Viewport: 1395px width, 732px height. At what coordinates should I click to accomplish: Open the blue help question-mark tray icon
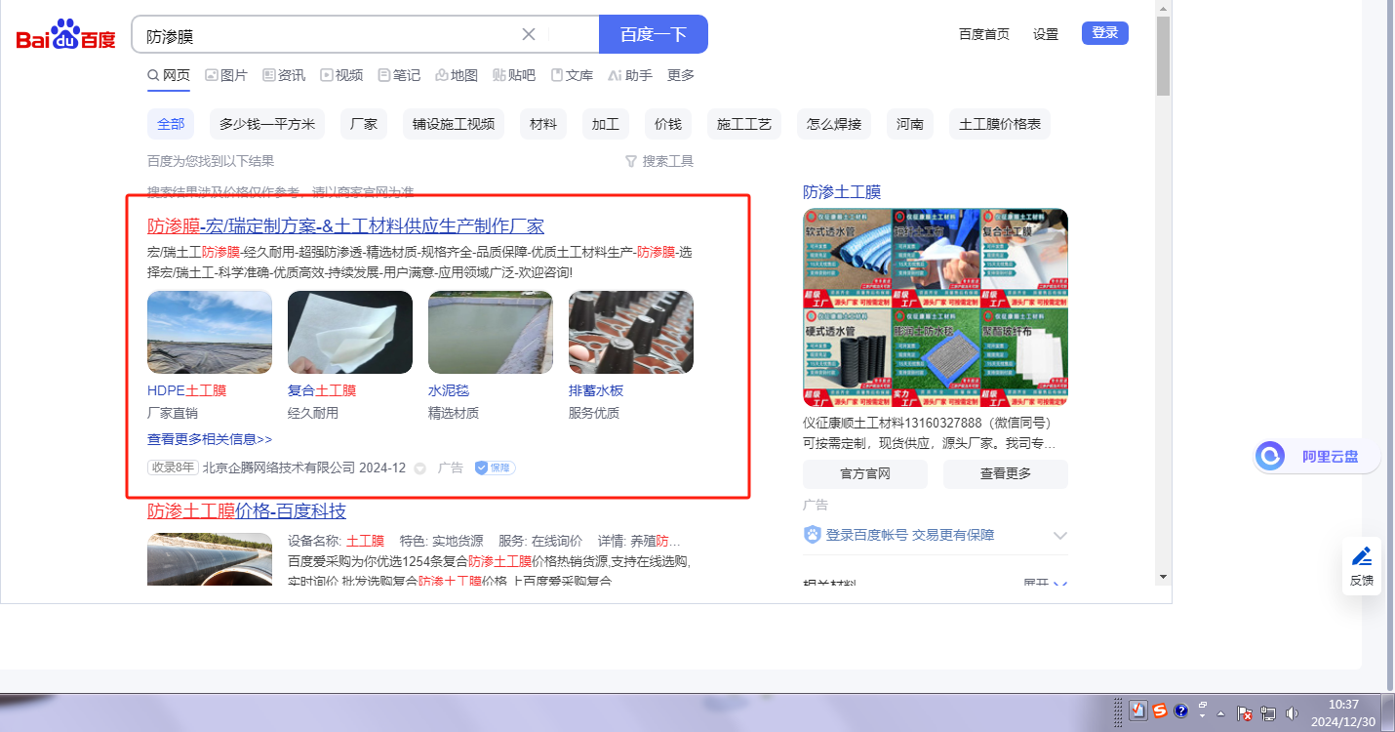1180,711
